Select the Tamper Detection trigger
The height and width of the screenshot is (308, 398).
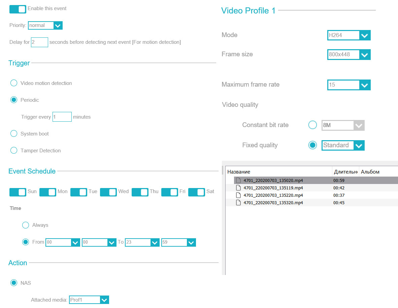click(14, 150)
